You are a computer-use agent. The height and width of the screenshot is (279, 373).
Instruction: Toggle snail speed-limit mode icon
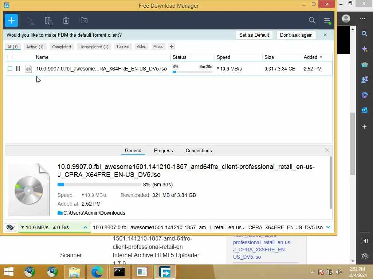(x=11, y=227)
